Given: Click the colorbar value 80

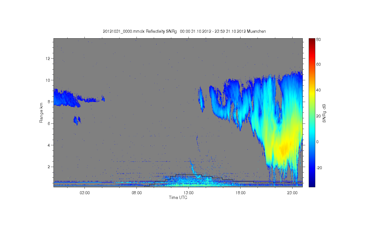Looking at the screenshot, I should pos(318,39).
